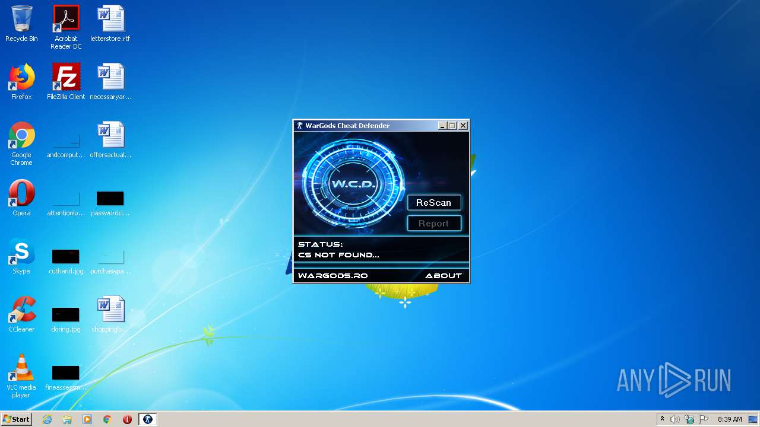Launch VLC media player shortcut
The height and width of the screenshot is (427, 760).
21,376
